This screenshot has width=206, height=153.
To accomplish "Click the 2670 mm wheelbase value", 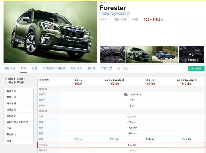I will 132,133.
